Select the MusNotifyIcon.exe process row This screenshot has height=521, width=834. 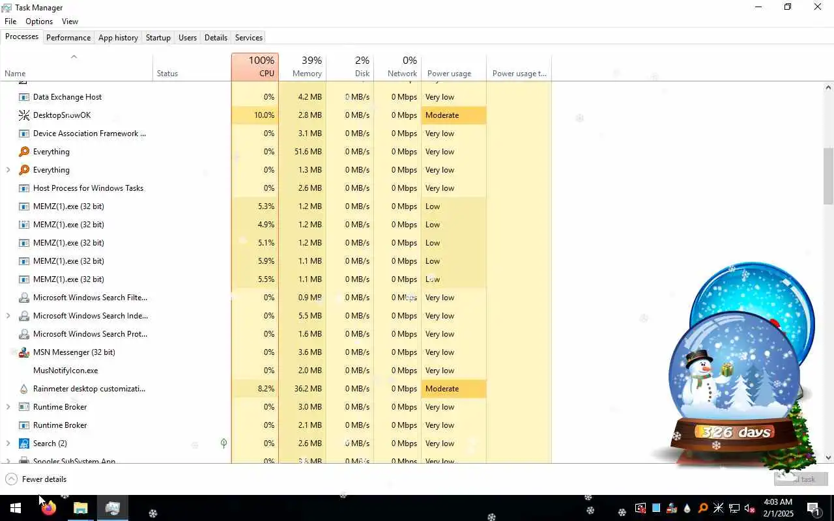(276, 371)
